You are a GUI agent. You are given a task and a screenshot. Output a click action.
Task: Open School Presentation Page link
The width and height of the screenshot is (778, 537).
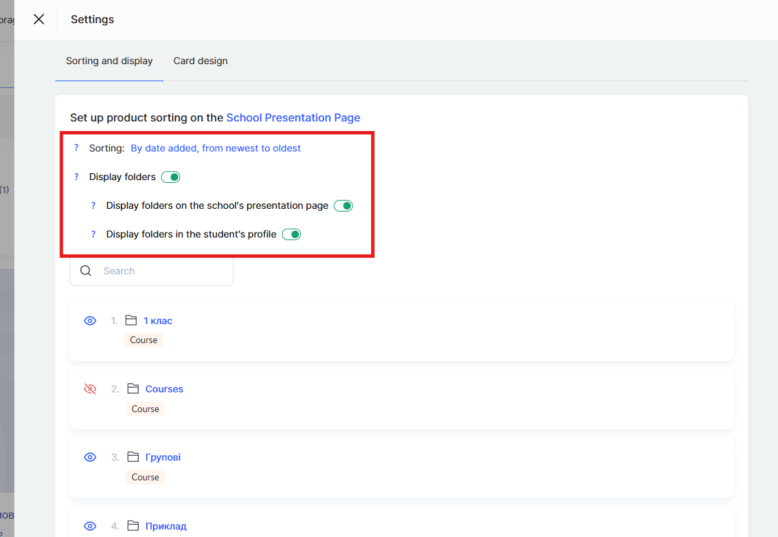click(x=293, y=117)
